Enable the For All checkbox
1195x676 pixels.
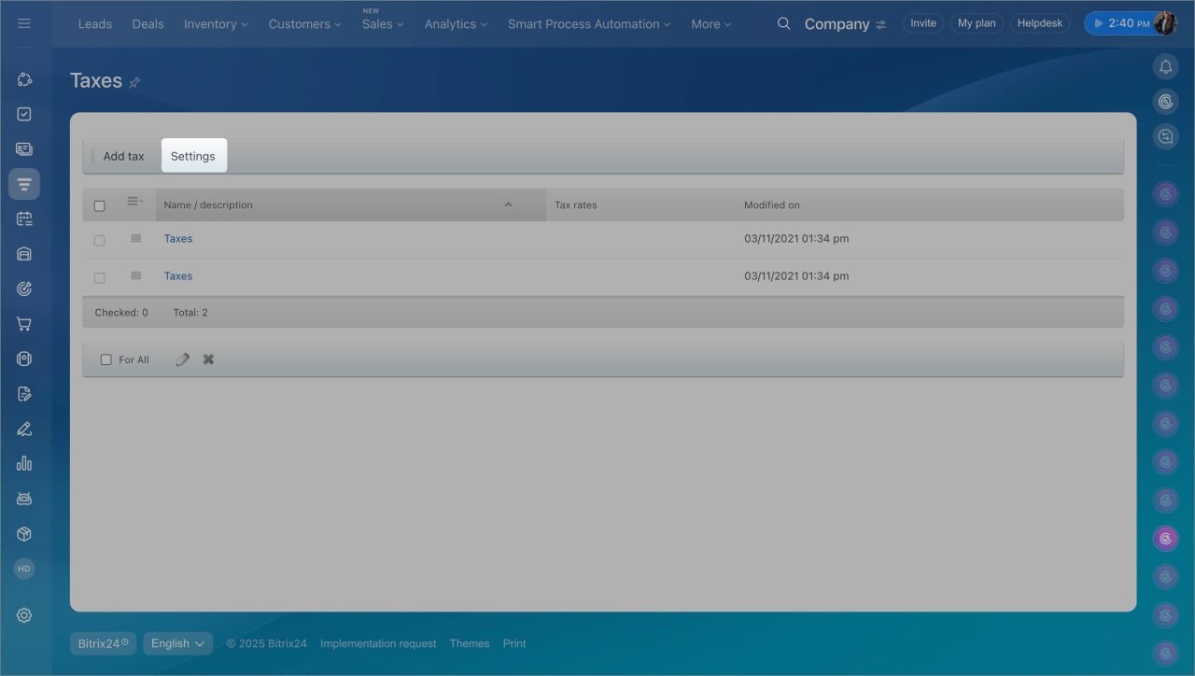105,359
